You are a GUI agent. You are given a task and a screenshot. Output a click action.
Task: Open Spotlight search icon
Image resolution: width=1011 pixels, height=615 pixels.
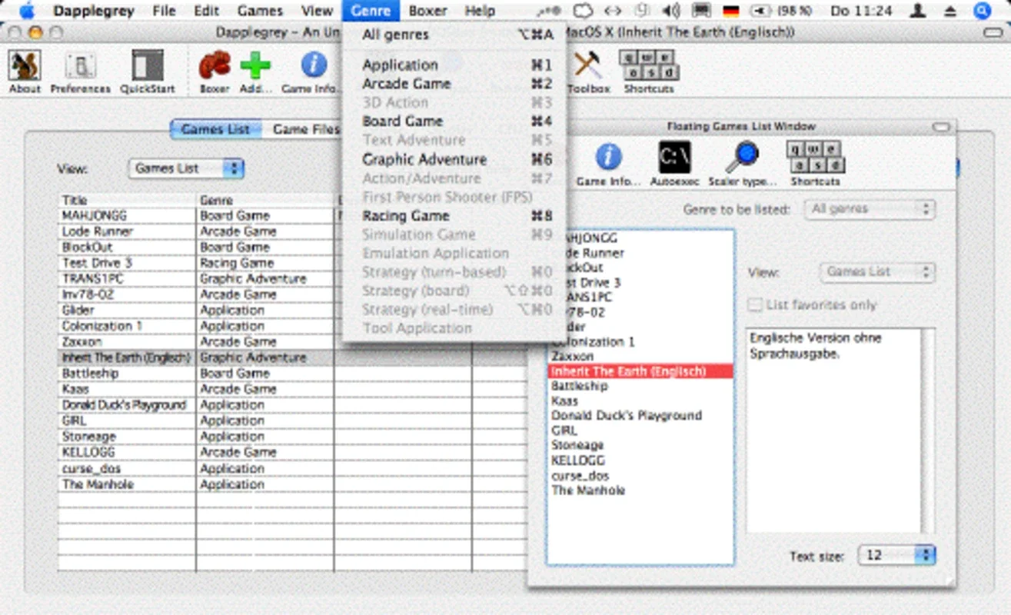pos(982,11)
